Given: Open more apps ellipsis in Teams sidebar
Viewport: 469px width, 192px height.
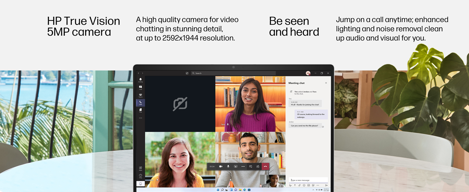Looking at the screenshot, I should tap(140, 118).
